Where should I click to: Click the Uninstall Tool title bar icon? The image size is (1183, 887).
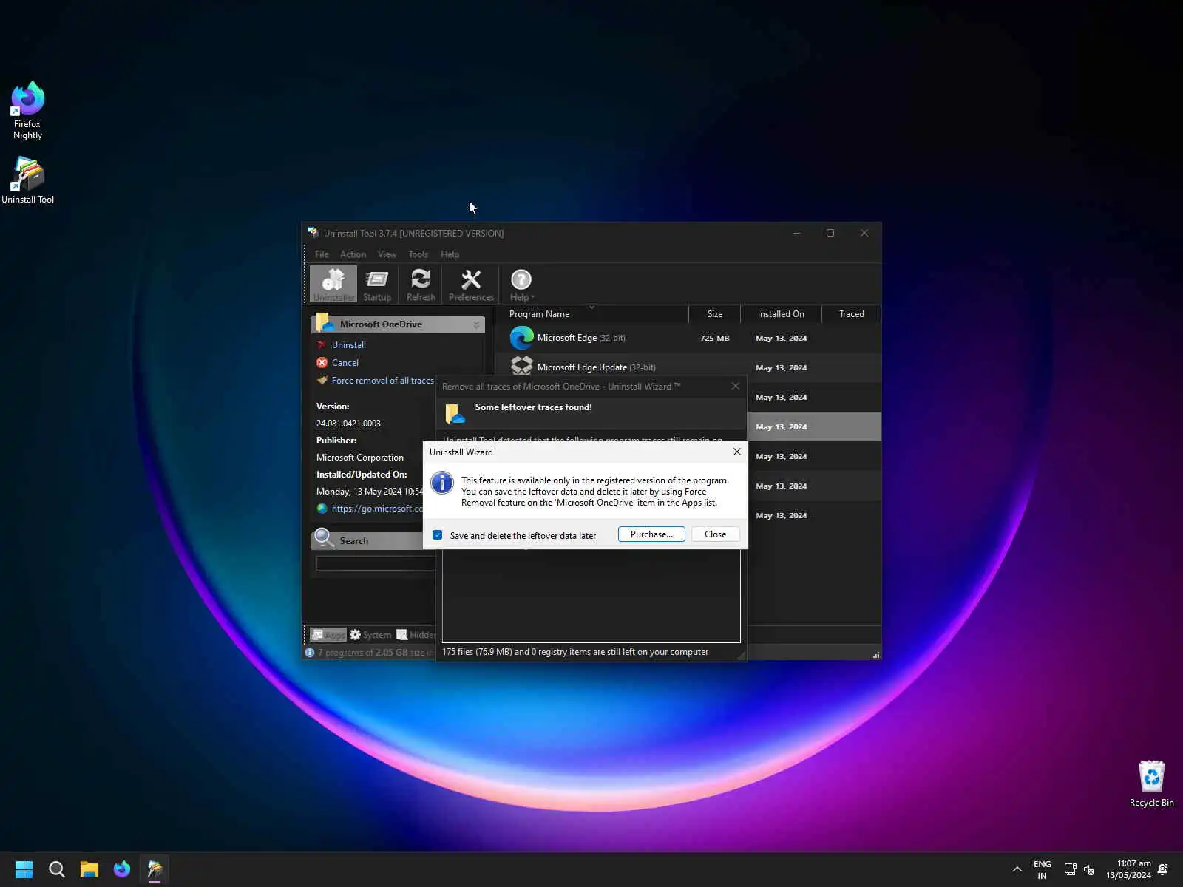(313, 233)
